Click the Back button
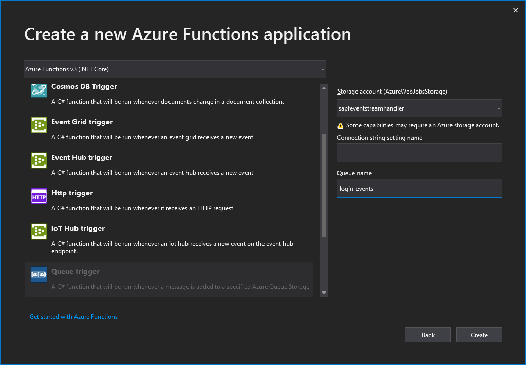This screenshot has height=365, width=526. 428,335
